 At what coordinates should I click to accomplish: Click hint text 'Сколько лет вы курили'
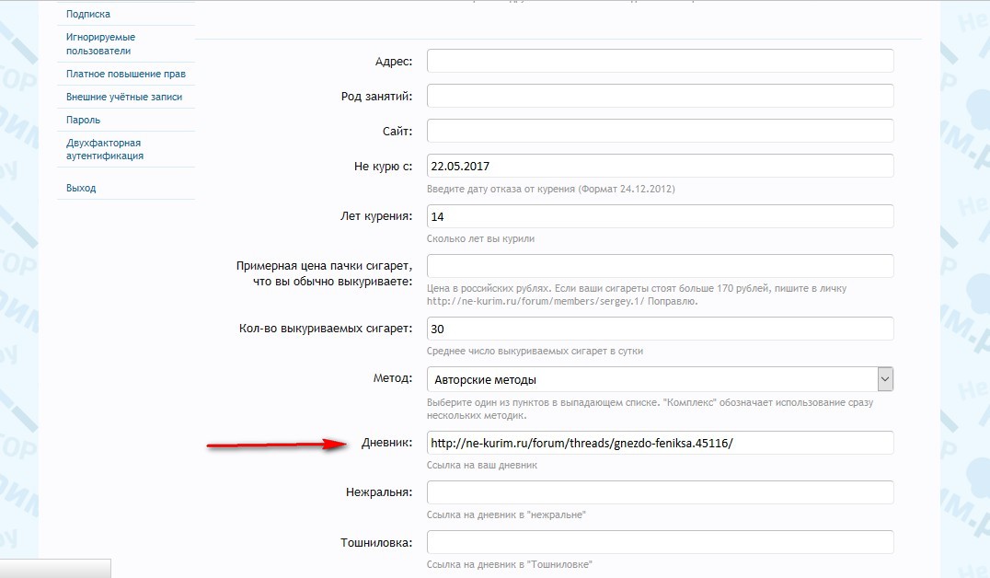tap(480, 238)
